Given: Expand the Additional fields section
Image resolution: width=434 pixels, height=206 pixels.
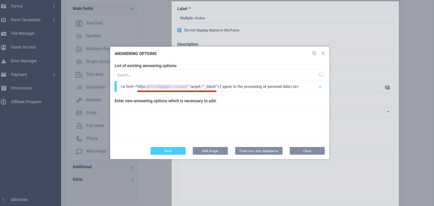Looking at the screenshot, I should tap(132, 167).
